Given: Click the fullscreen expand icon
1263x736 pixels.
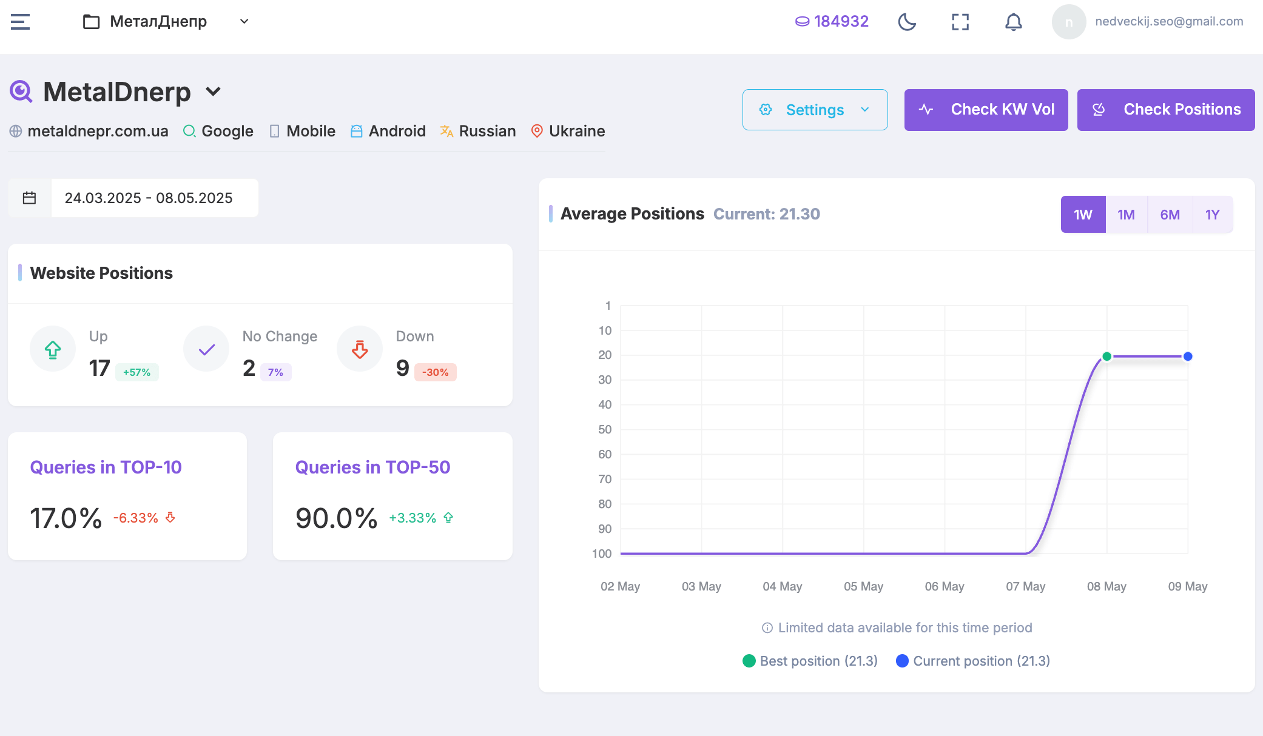Looking at the screenshot, I should (960, 22).
